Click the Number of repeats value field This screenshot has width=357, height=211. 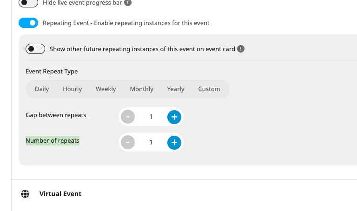coord(151,143)
